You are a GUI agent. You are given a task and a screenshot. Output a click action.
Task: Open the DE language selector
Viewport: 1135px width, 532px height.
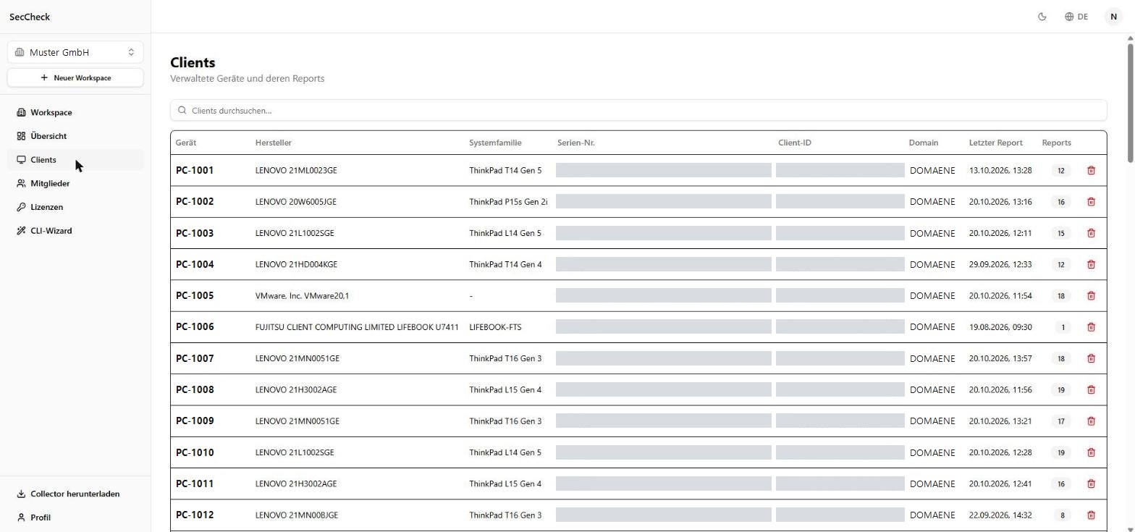point(1076,17)
